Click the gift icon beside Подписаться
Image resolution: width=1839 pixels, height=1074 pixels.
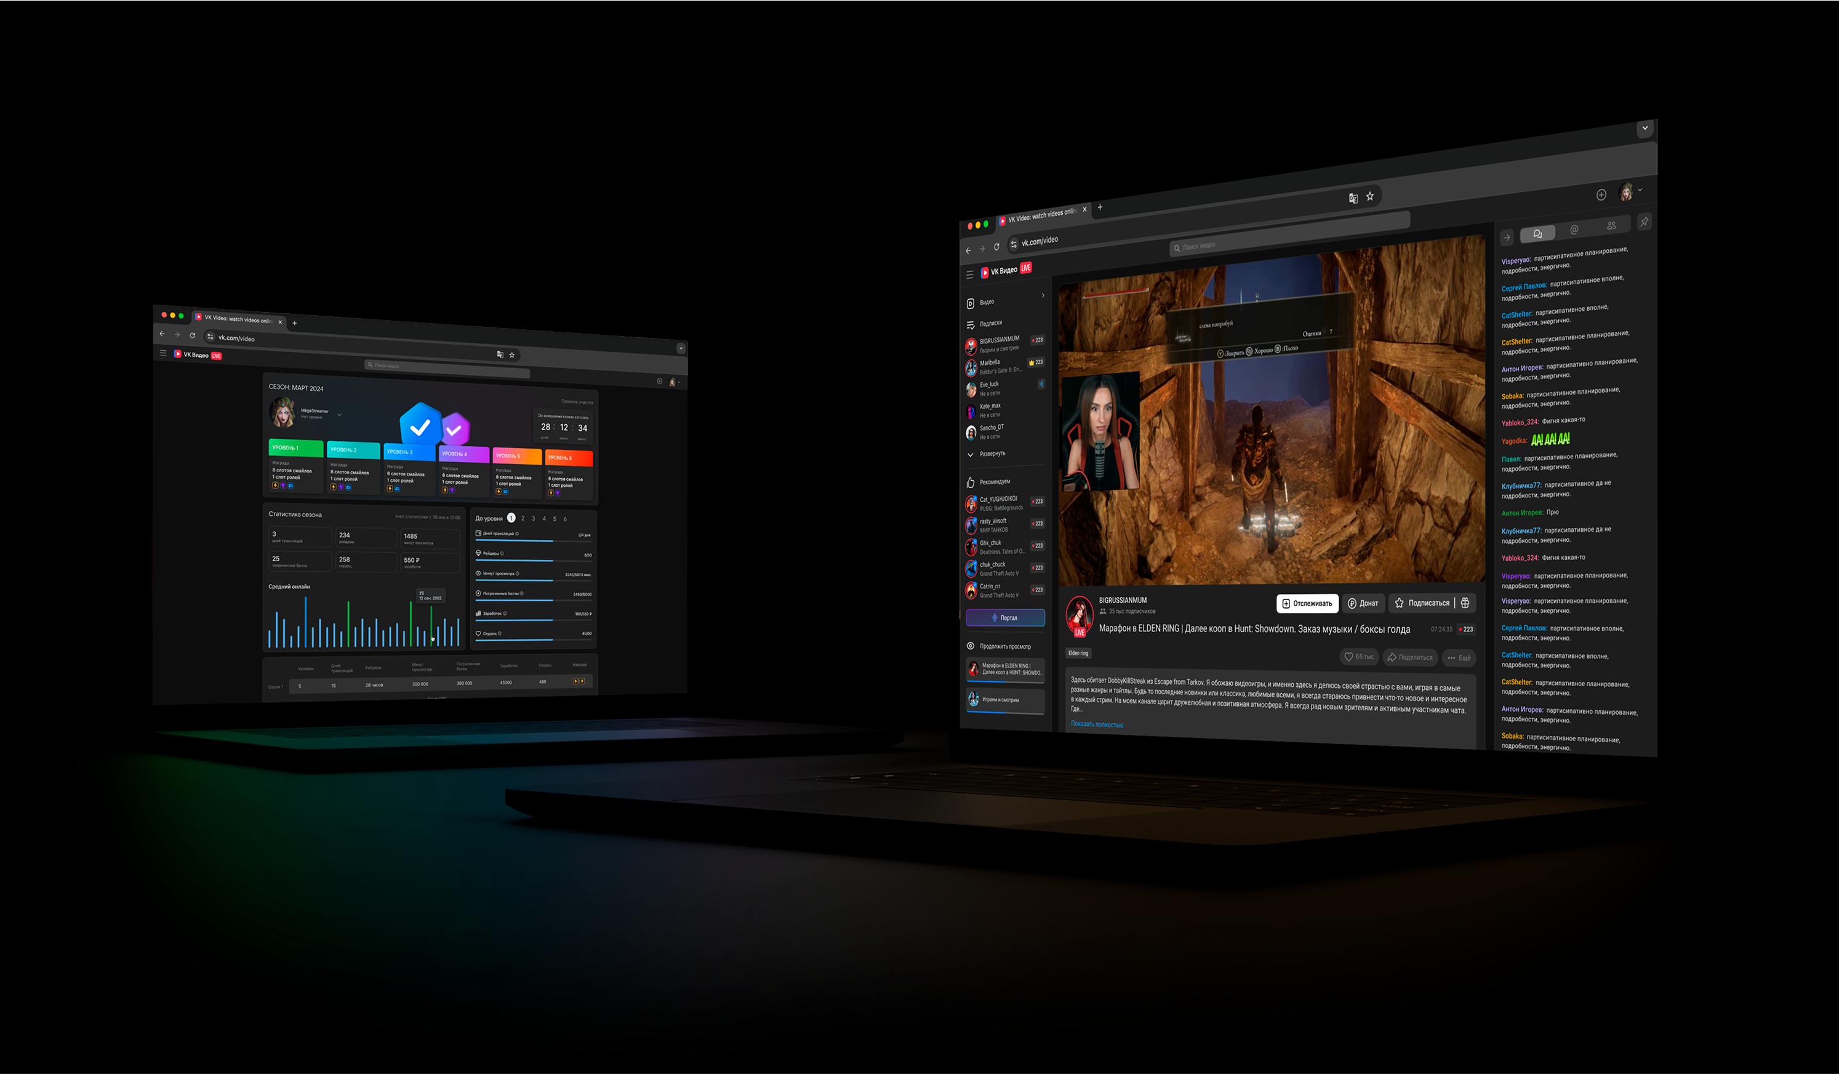(x=1465, y=603)
